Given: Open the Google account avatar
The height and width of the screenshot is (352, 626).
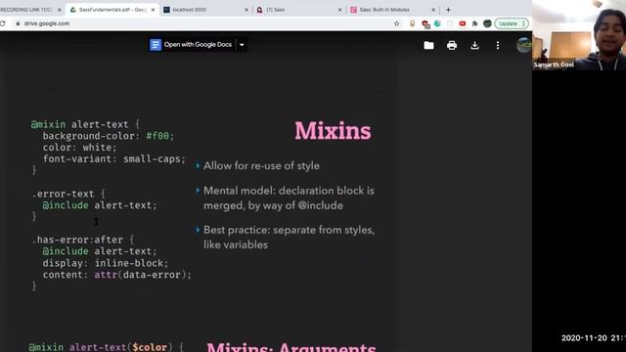Looking at the screenshot, I should click(x=523, y=45).
